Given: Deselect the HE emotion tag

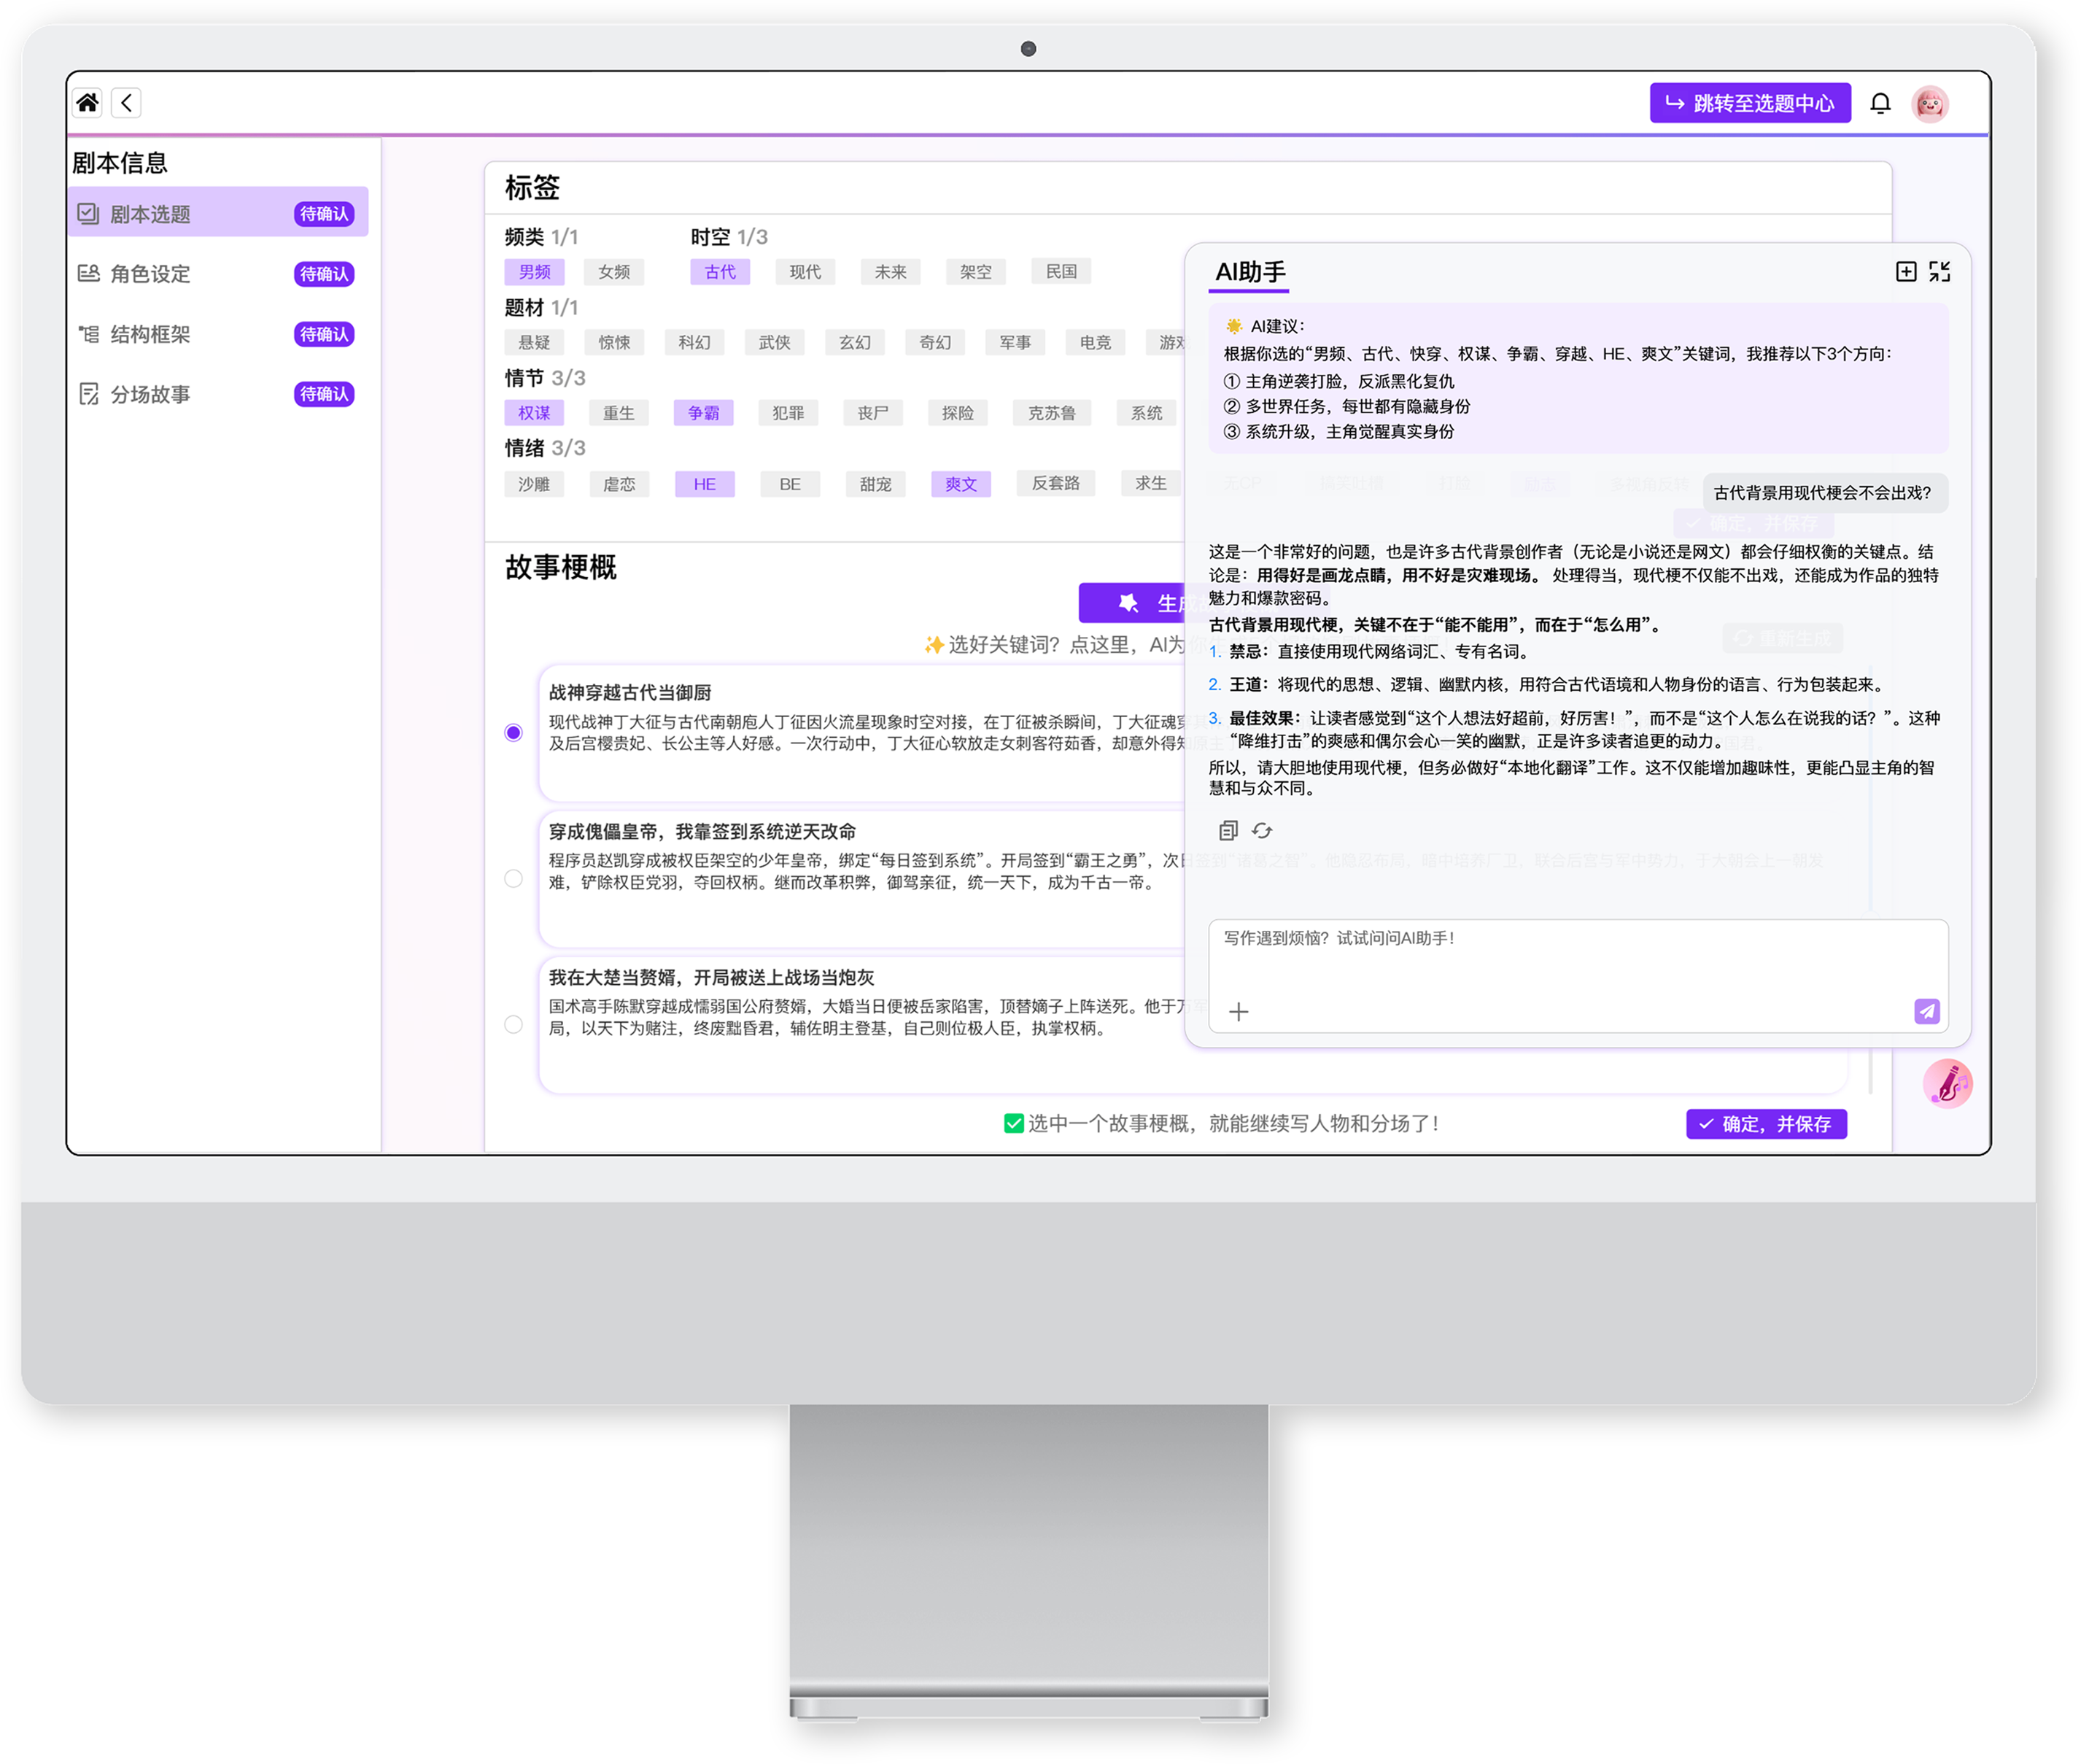Looking at the screenshot, I should pyautogui.click(x=704, y=484).
